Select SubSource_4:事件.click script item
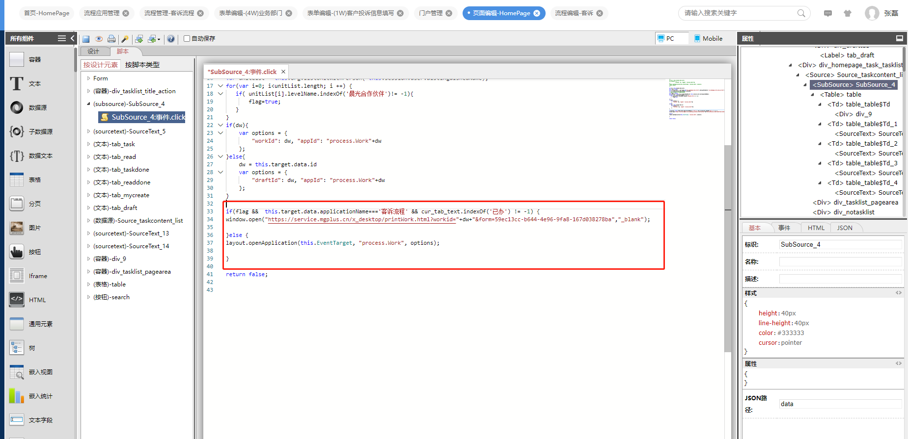This screenshot has width=908, height=439. 142,117
